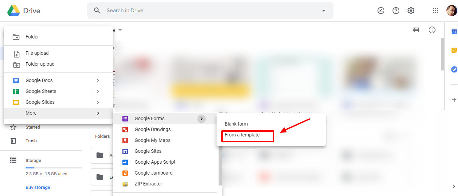The image size is (458, 196).
Task: Select Google Apps Script entry
Action: pyautogui.click(x=166, y=162)
